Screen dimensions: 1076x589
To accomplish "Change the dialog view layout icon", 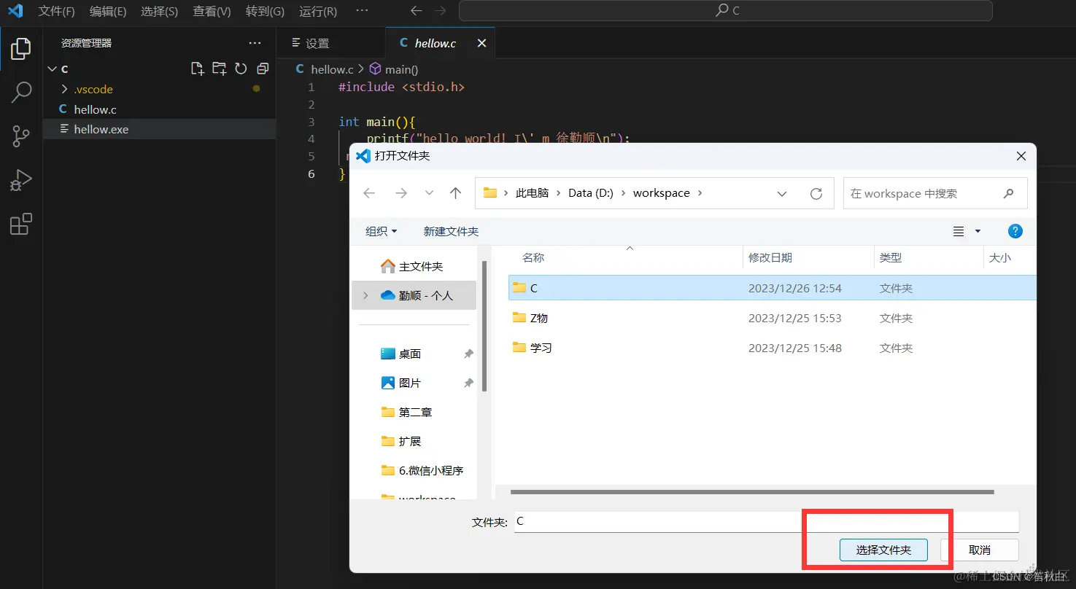I will [959, 231].
